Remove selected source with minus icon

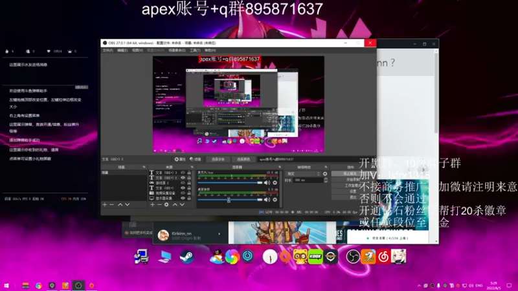[159, 204]
